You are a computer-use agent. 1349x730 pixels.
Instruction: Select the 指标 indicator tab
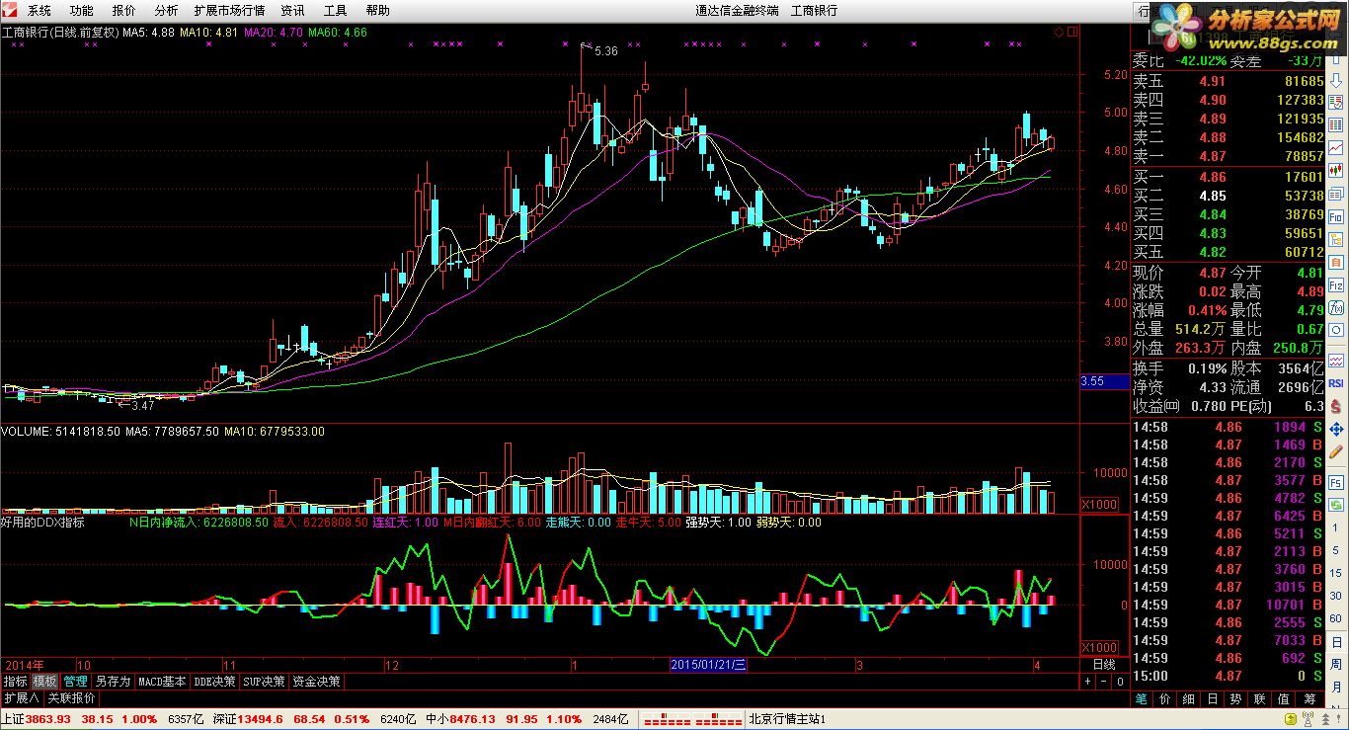coord(15,682)
